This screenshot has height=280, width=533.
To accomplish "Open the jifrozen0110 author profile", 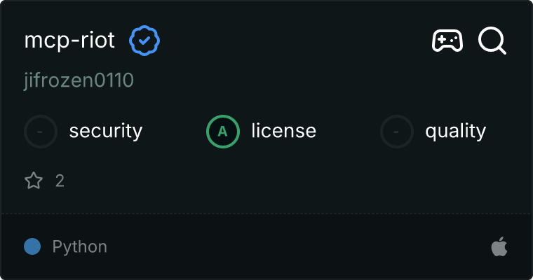I will (x=79, y=81).
